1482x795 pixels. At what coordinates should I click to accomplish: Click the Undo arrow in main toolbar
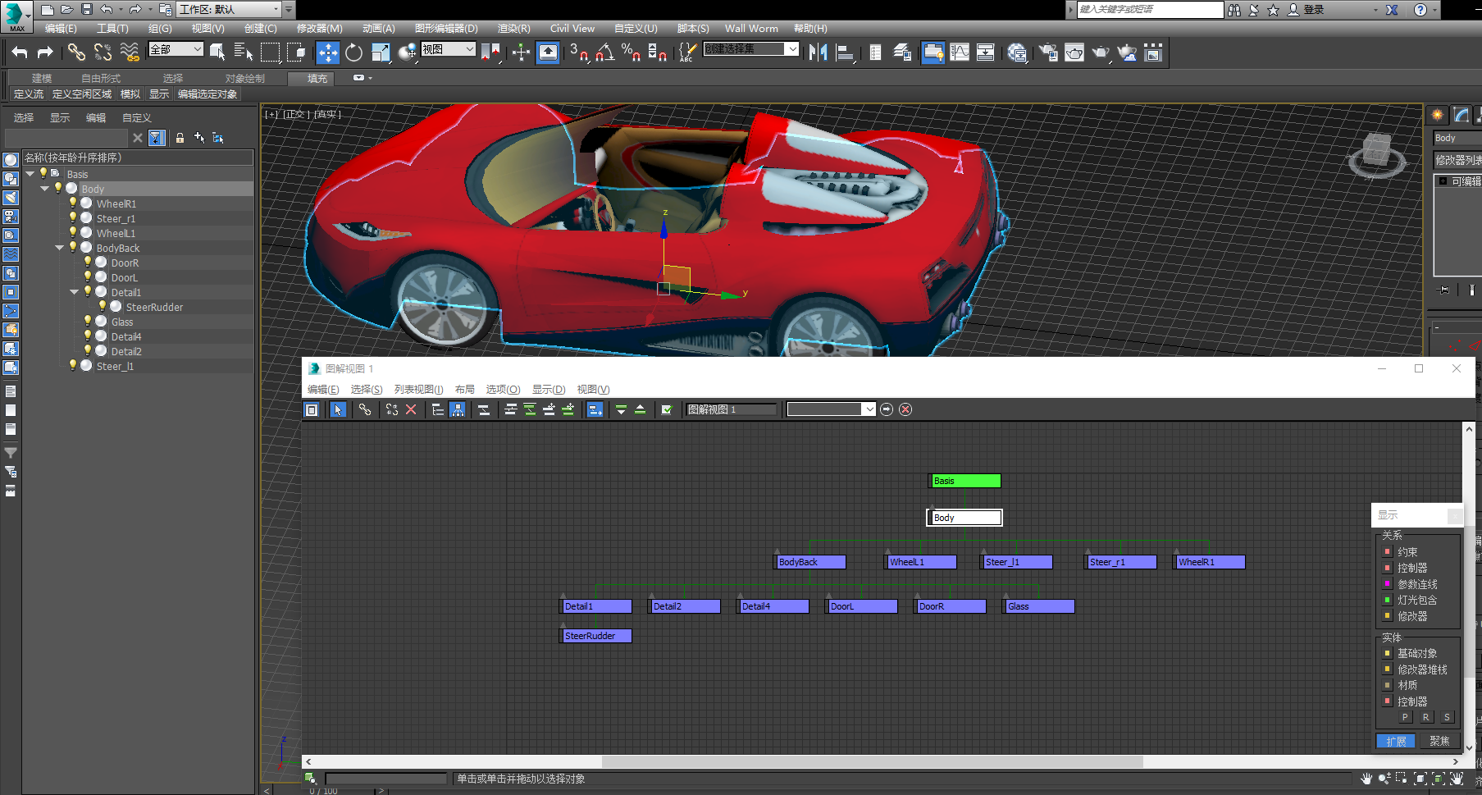click(20, 53)
